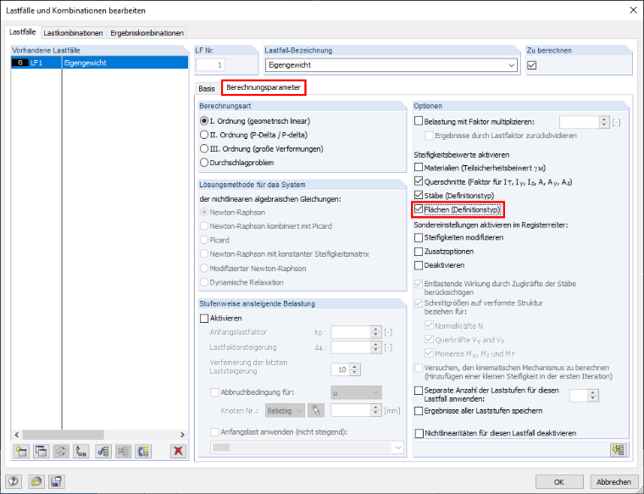Click the separate Laststufen count stepper
Screen dimensions: 644x494
(592, 396)
